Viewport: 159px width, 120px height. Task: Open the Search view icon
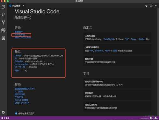(3, 15)
